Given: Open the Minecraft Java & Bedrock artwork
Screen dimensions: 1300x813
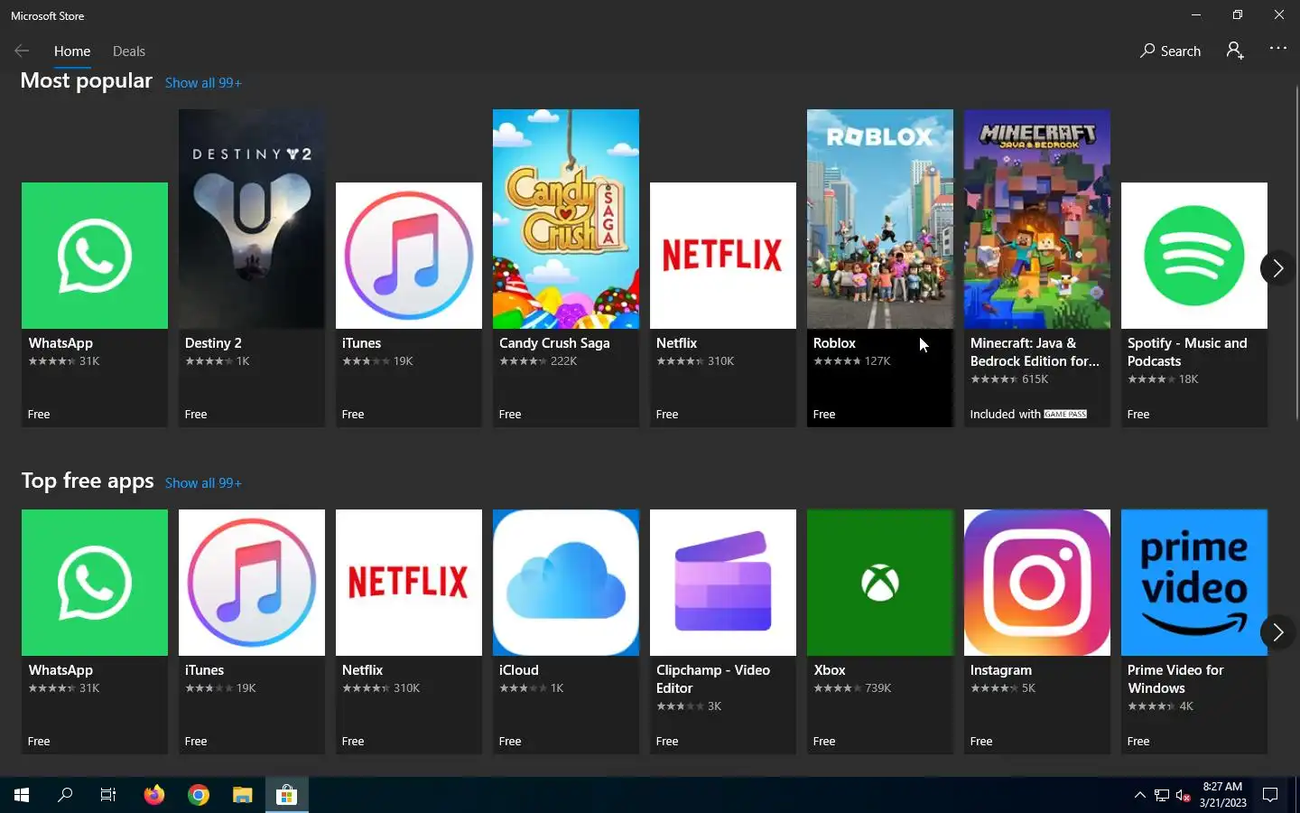Looking at the screenshot, I should [x=1037, y=219].
